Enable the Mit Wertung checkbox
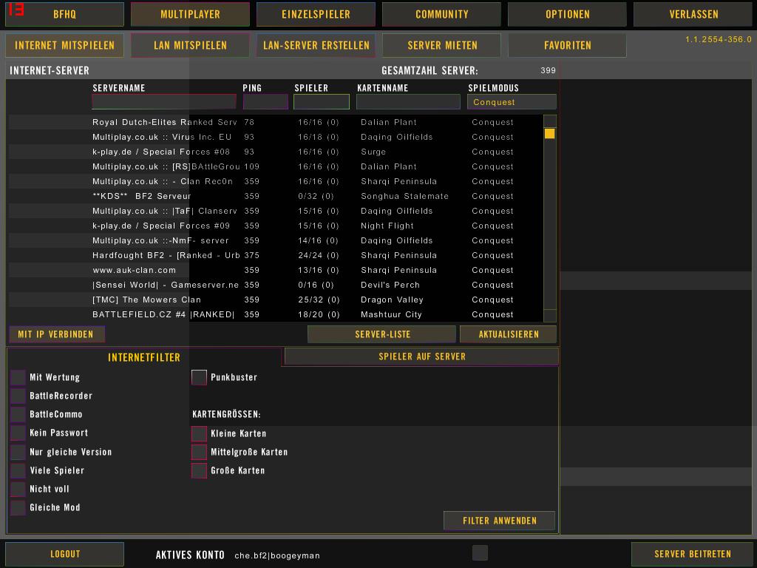The height and width of the screenshot is (568, 757). (18, 377)
